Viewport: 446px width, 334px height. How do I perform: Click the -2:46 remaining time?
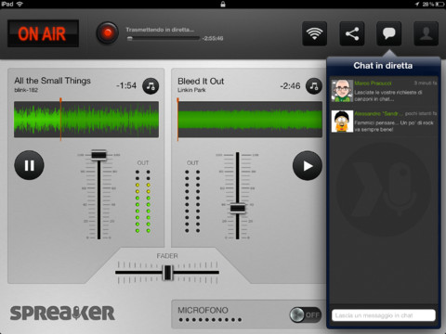[290, 85]
